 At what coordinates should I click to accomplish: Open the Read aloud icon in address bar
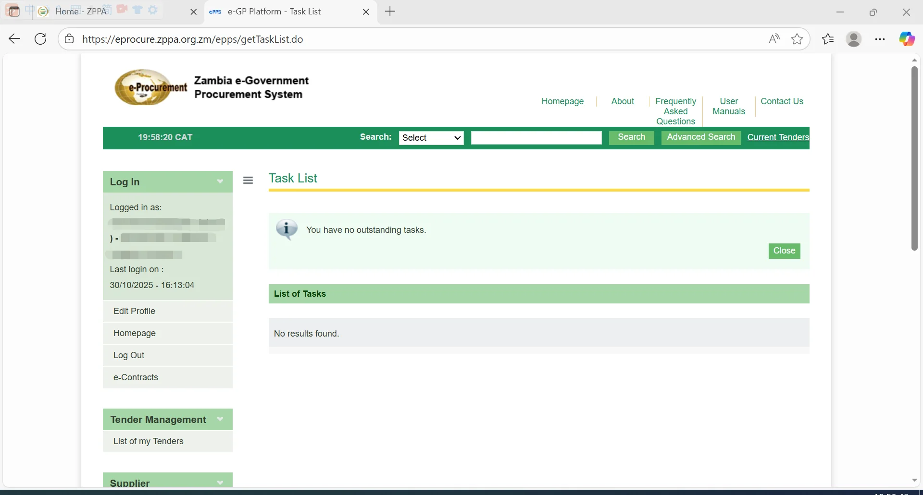(x=774, y=39)
